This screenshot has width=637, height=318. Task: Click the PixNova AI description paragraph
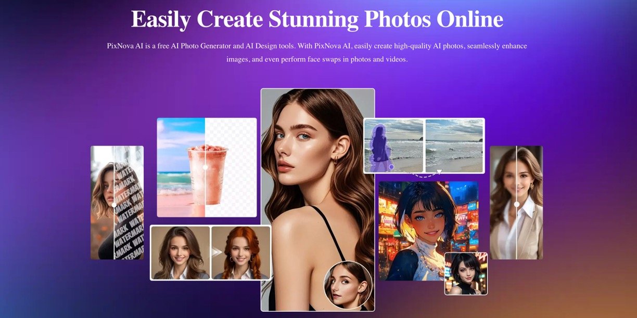317,52
